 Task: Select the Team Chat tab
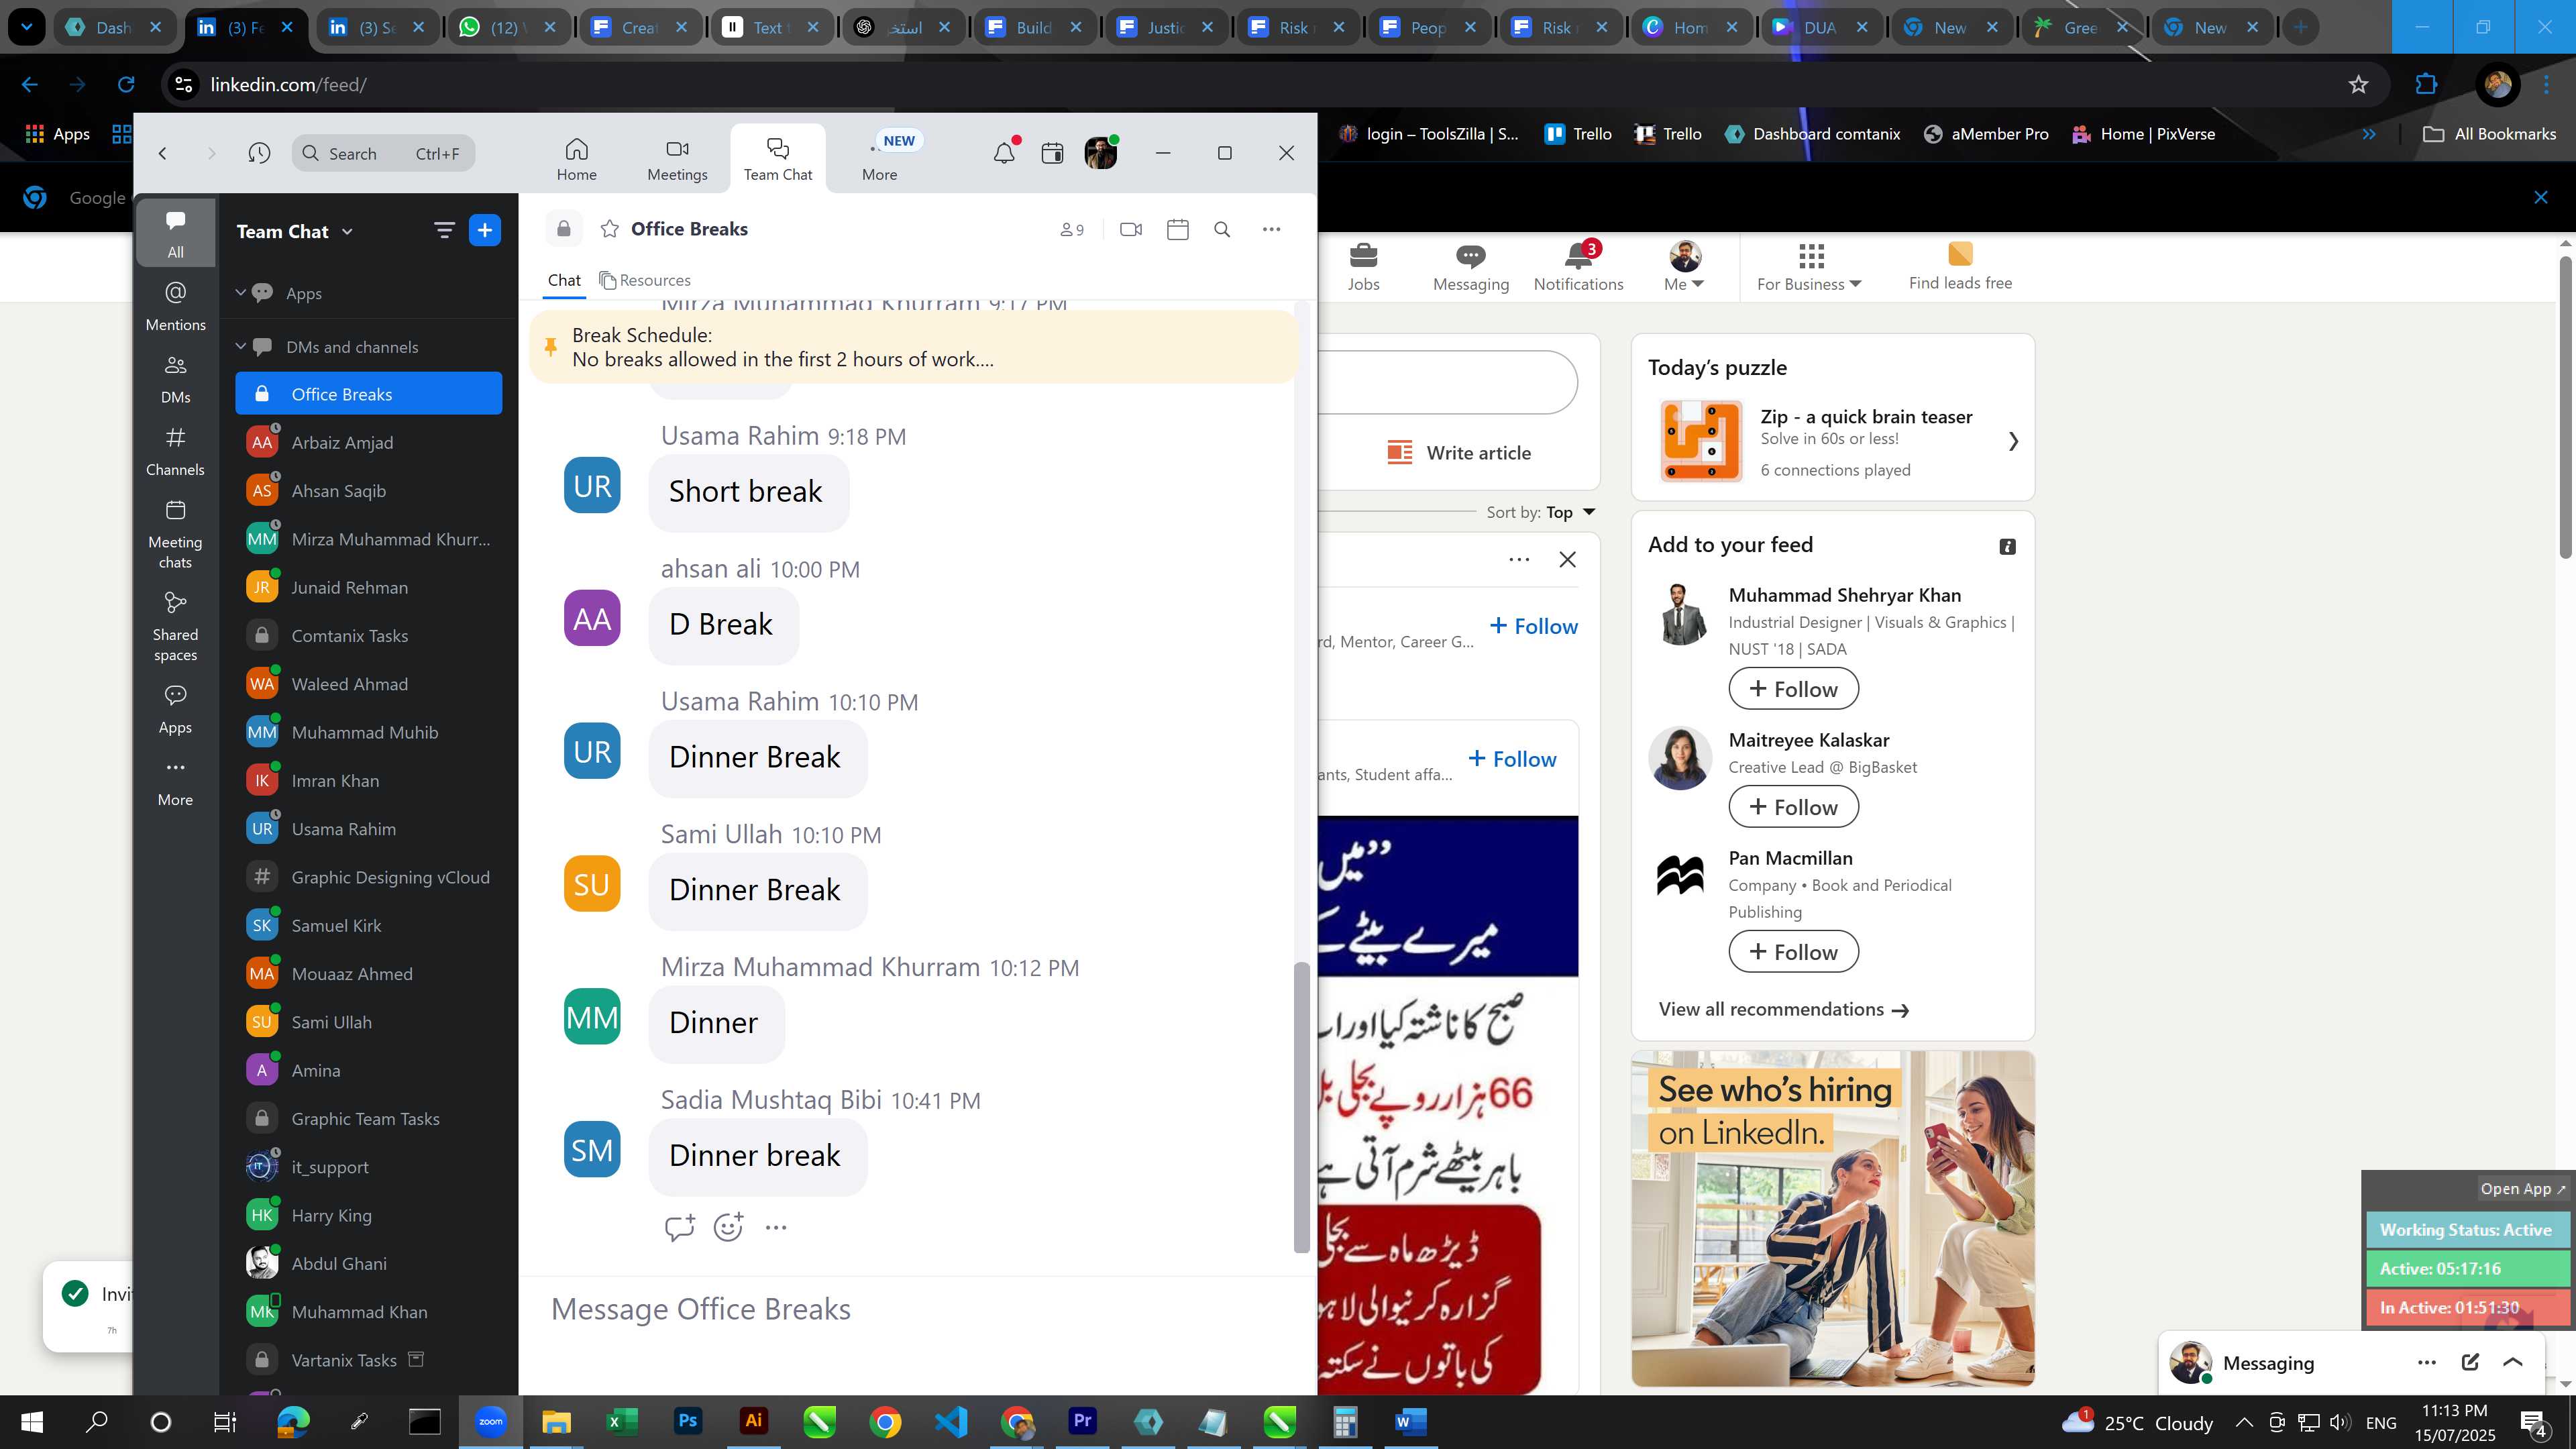point(778,160)
